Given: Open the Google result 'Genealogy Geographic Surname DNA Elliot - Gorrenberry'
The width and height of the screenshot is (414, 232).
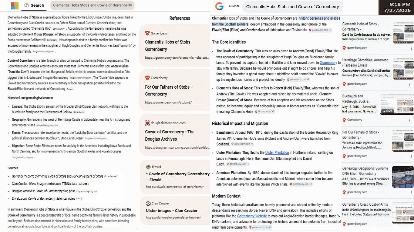Looking at the screenshot, I should coord(365,171).
